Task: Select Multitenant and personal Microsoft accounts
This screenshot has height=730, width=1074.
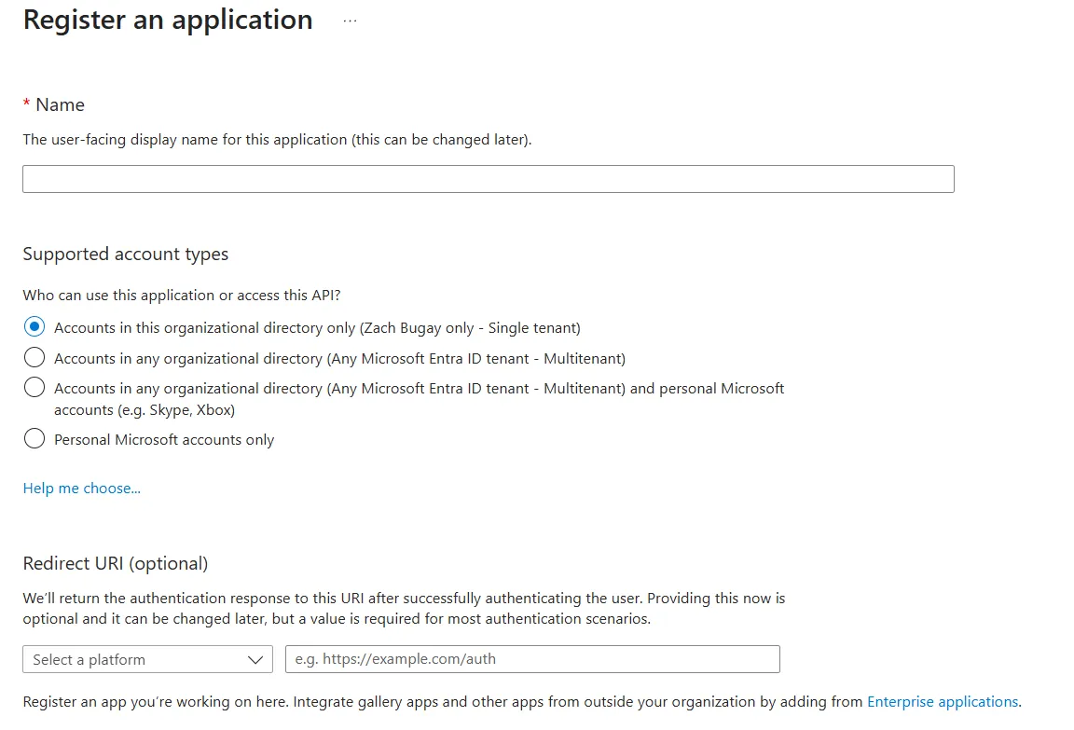Action: pos(34,387)
